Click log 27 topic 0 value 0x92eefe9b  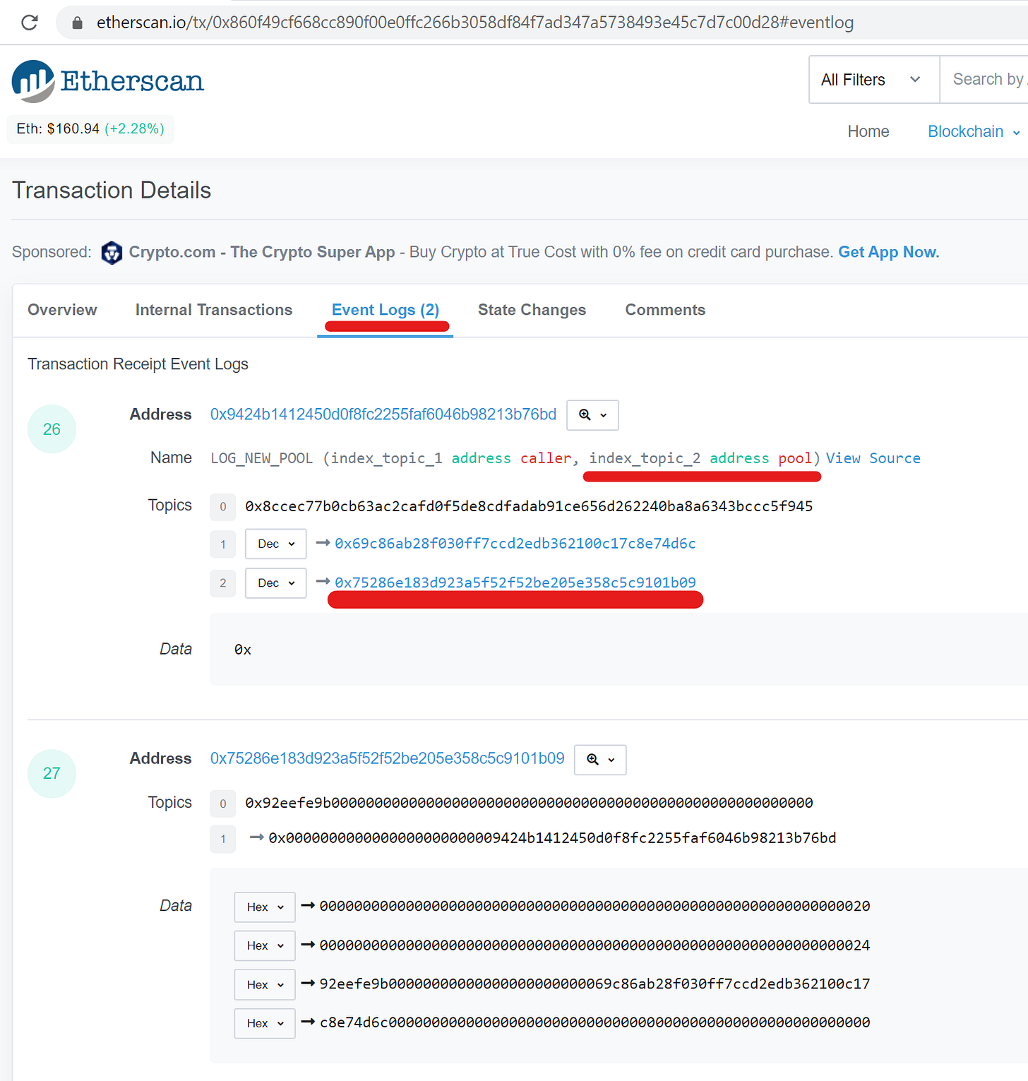pyautogui.click(x=529, y=803)
